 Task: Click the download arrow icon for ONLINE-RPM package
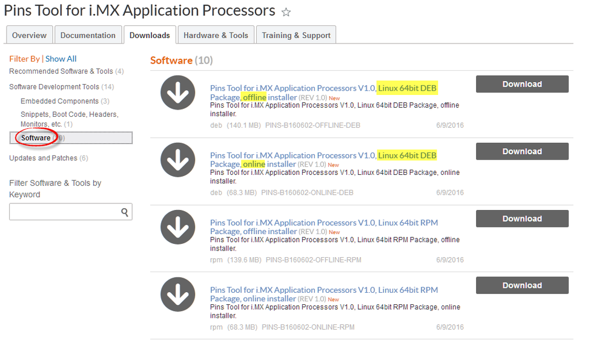(x=178, y=294)
